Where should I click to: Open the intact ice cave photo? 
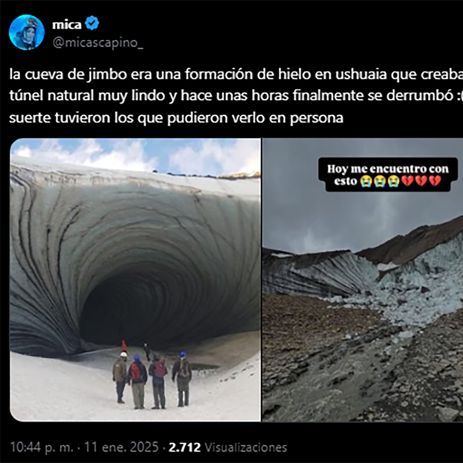click(x=135, y=280)
